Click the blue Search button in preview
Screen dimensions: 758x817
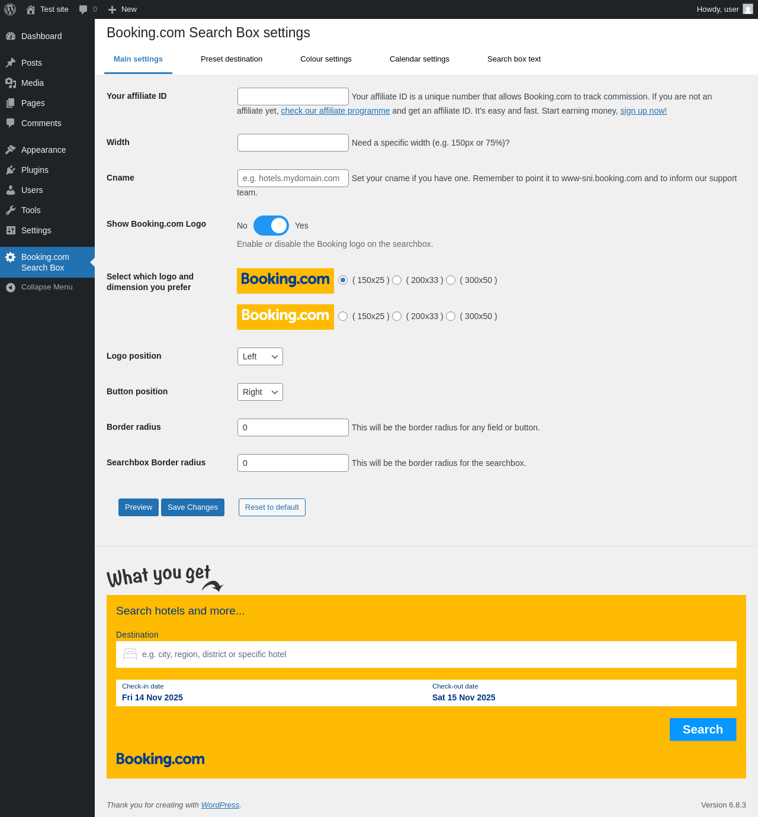coord(703,729)
